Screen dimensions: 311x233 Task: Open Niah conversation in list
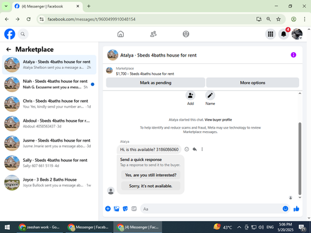(x=49, y=84)
